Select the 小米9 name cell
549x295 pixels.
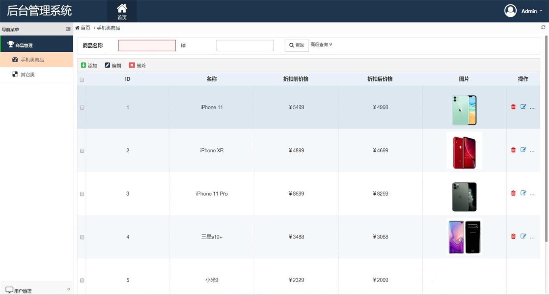tap(212, 277)
